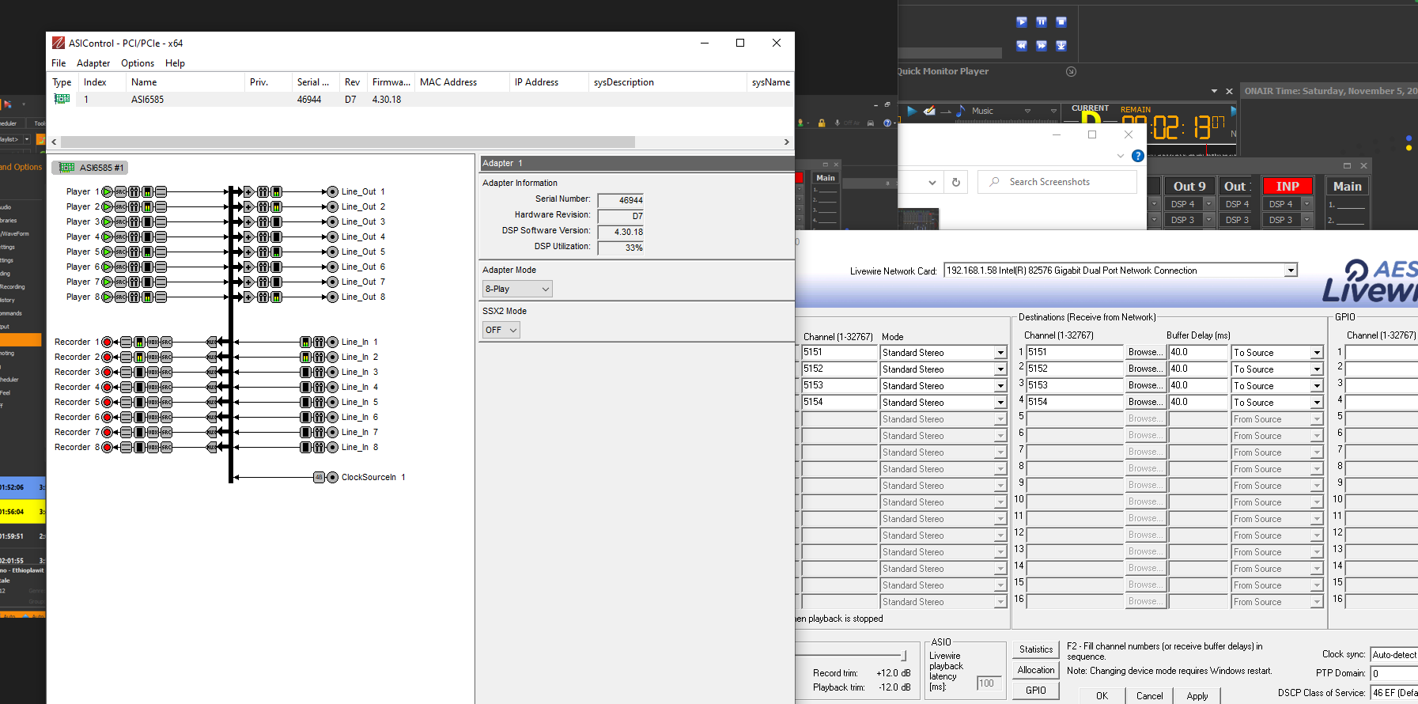Open Player 3 sample rate converter (SRC) icon
The image size is (1418, 704).
coord(121,221)
